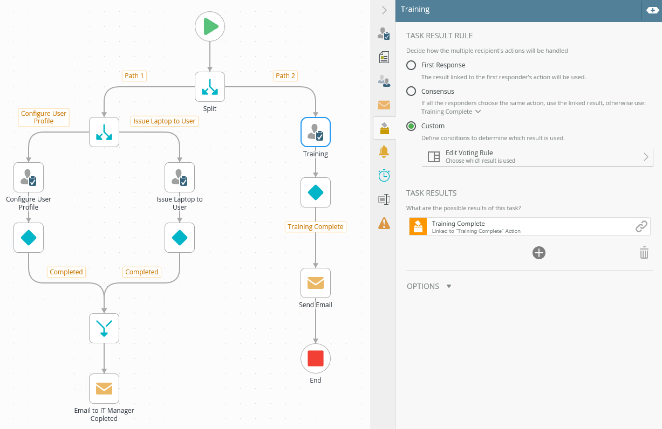Select the First Response radio button
Screen dimensions: 662x429
[x=411, y=65]
